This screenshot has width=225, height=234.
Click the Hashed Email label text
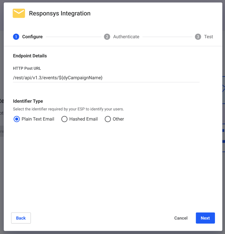click(84, 119)
